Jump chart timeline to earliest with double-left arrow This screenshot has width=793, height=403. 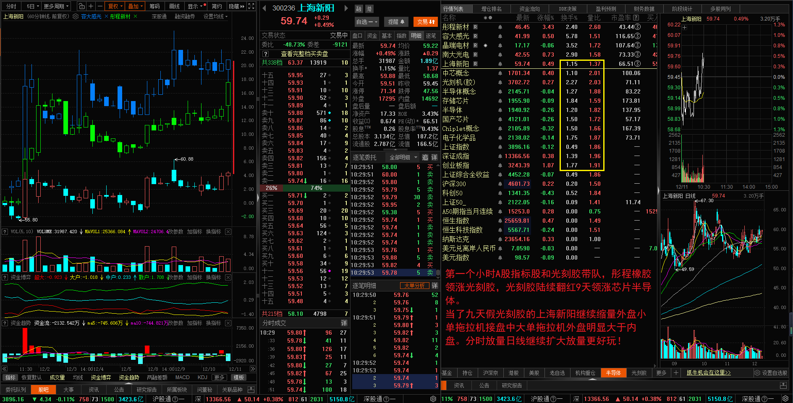click(5, 369)
